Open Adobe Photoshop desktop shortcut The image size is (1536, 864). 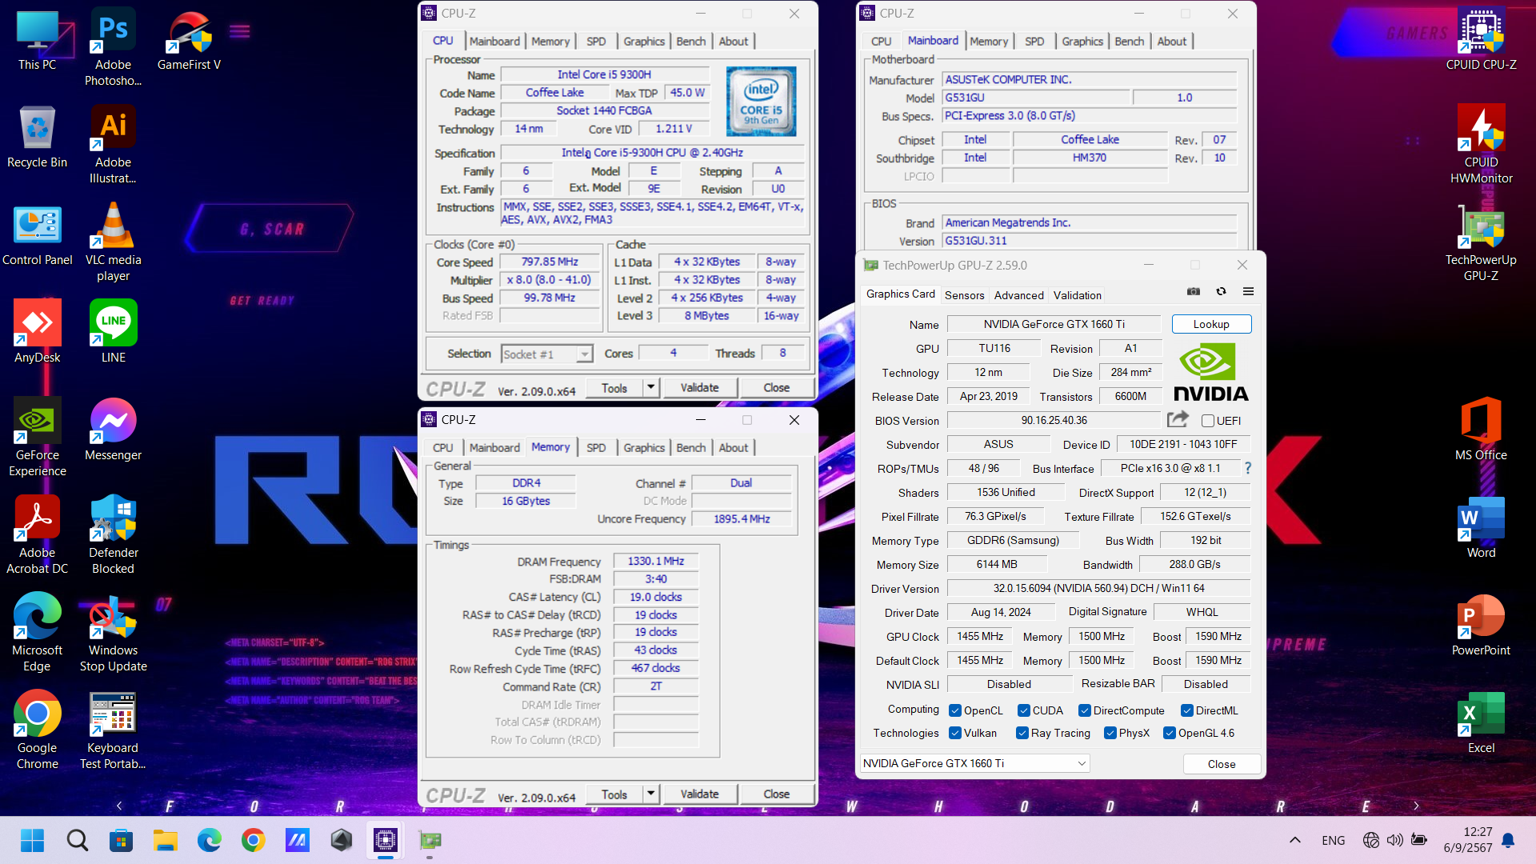(113, 46)
